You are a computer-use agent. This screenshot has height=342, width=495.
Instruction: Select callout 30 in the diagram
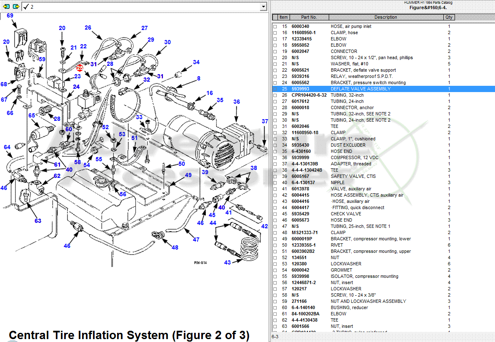tap(167, 42)
